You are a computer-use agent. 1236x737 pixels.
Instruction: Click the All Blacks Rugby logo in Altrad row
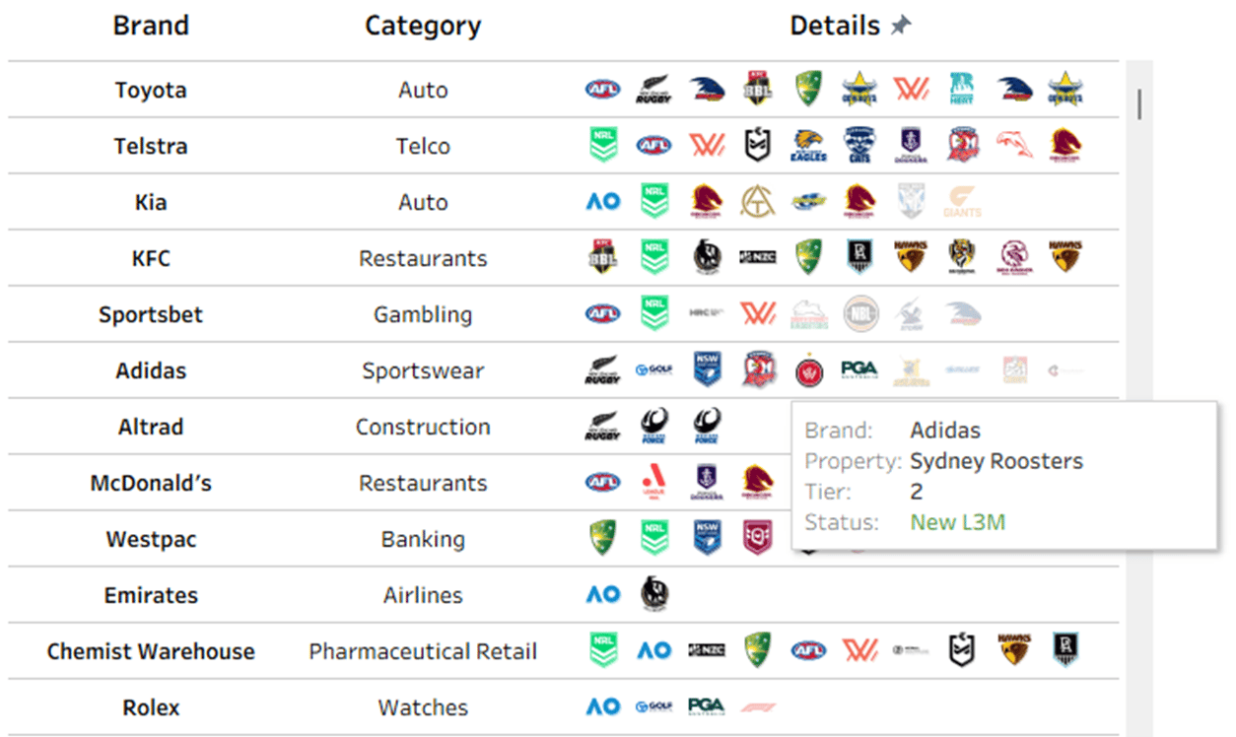(602, 427)
